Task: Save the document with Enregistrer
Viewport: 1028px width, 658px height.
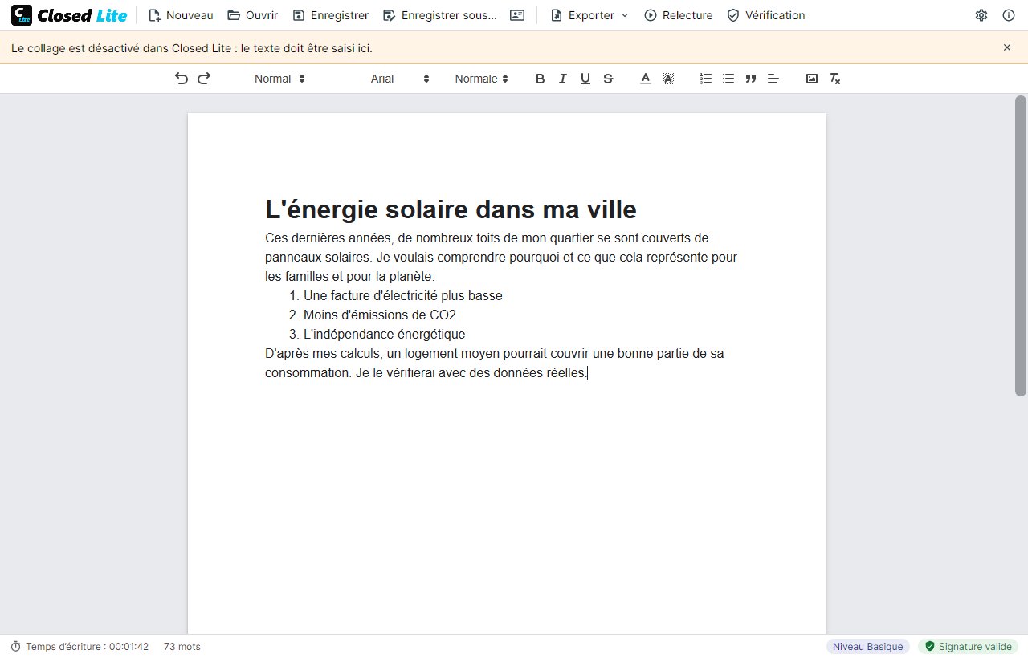Action: pyautogui.click(x=330, y=15)
